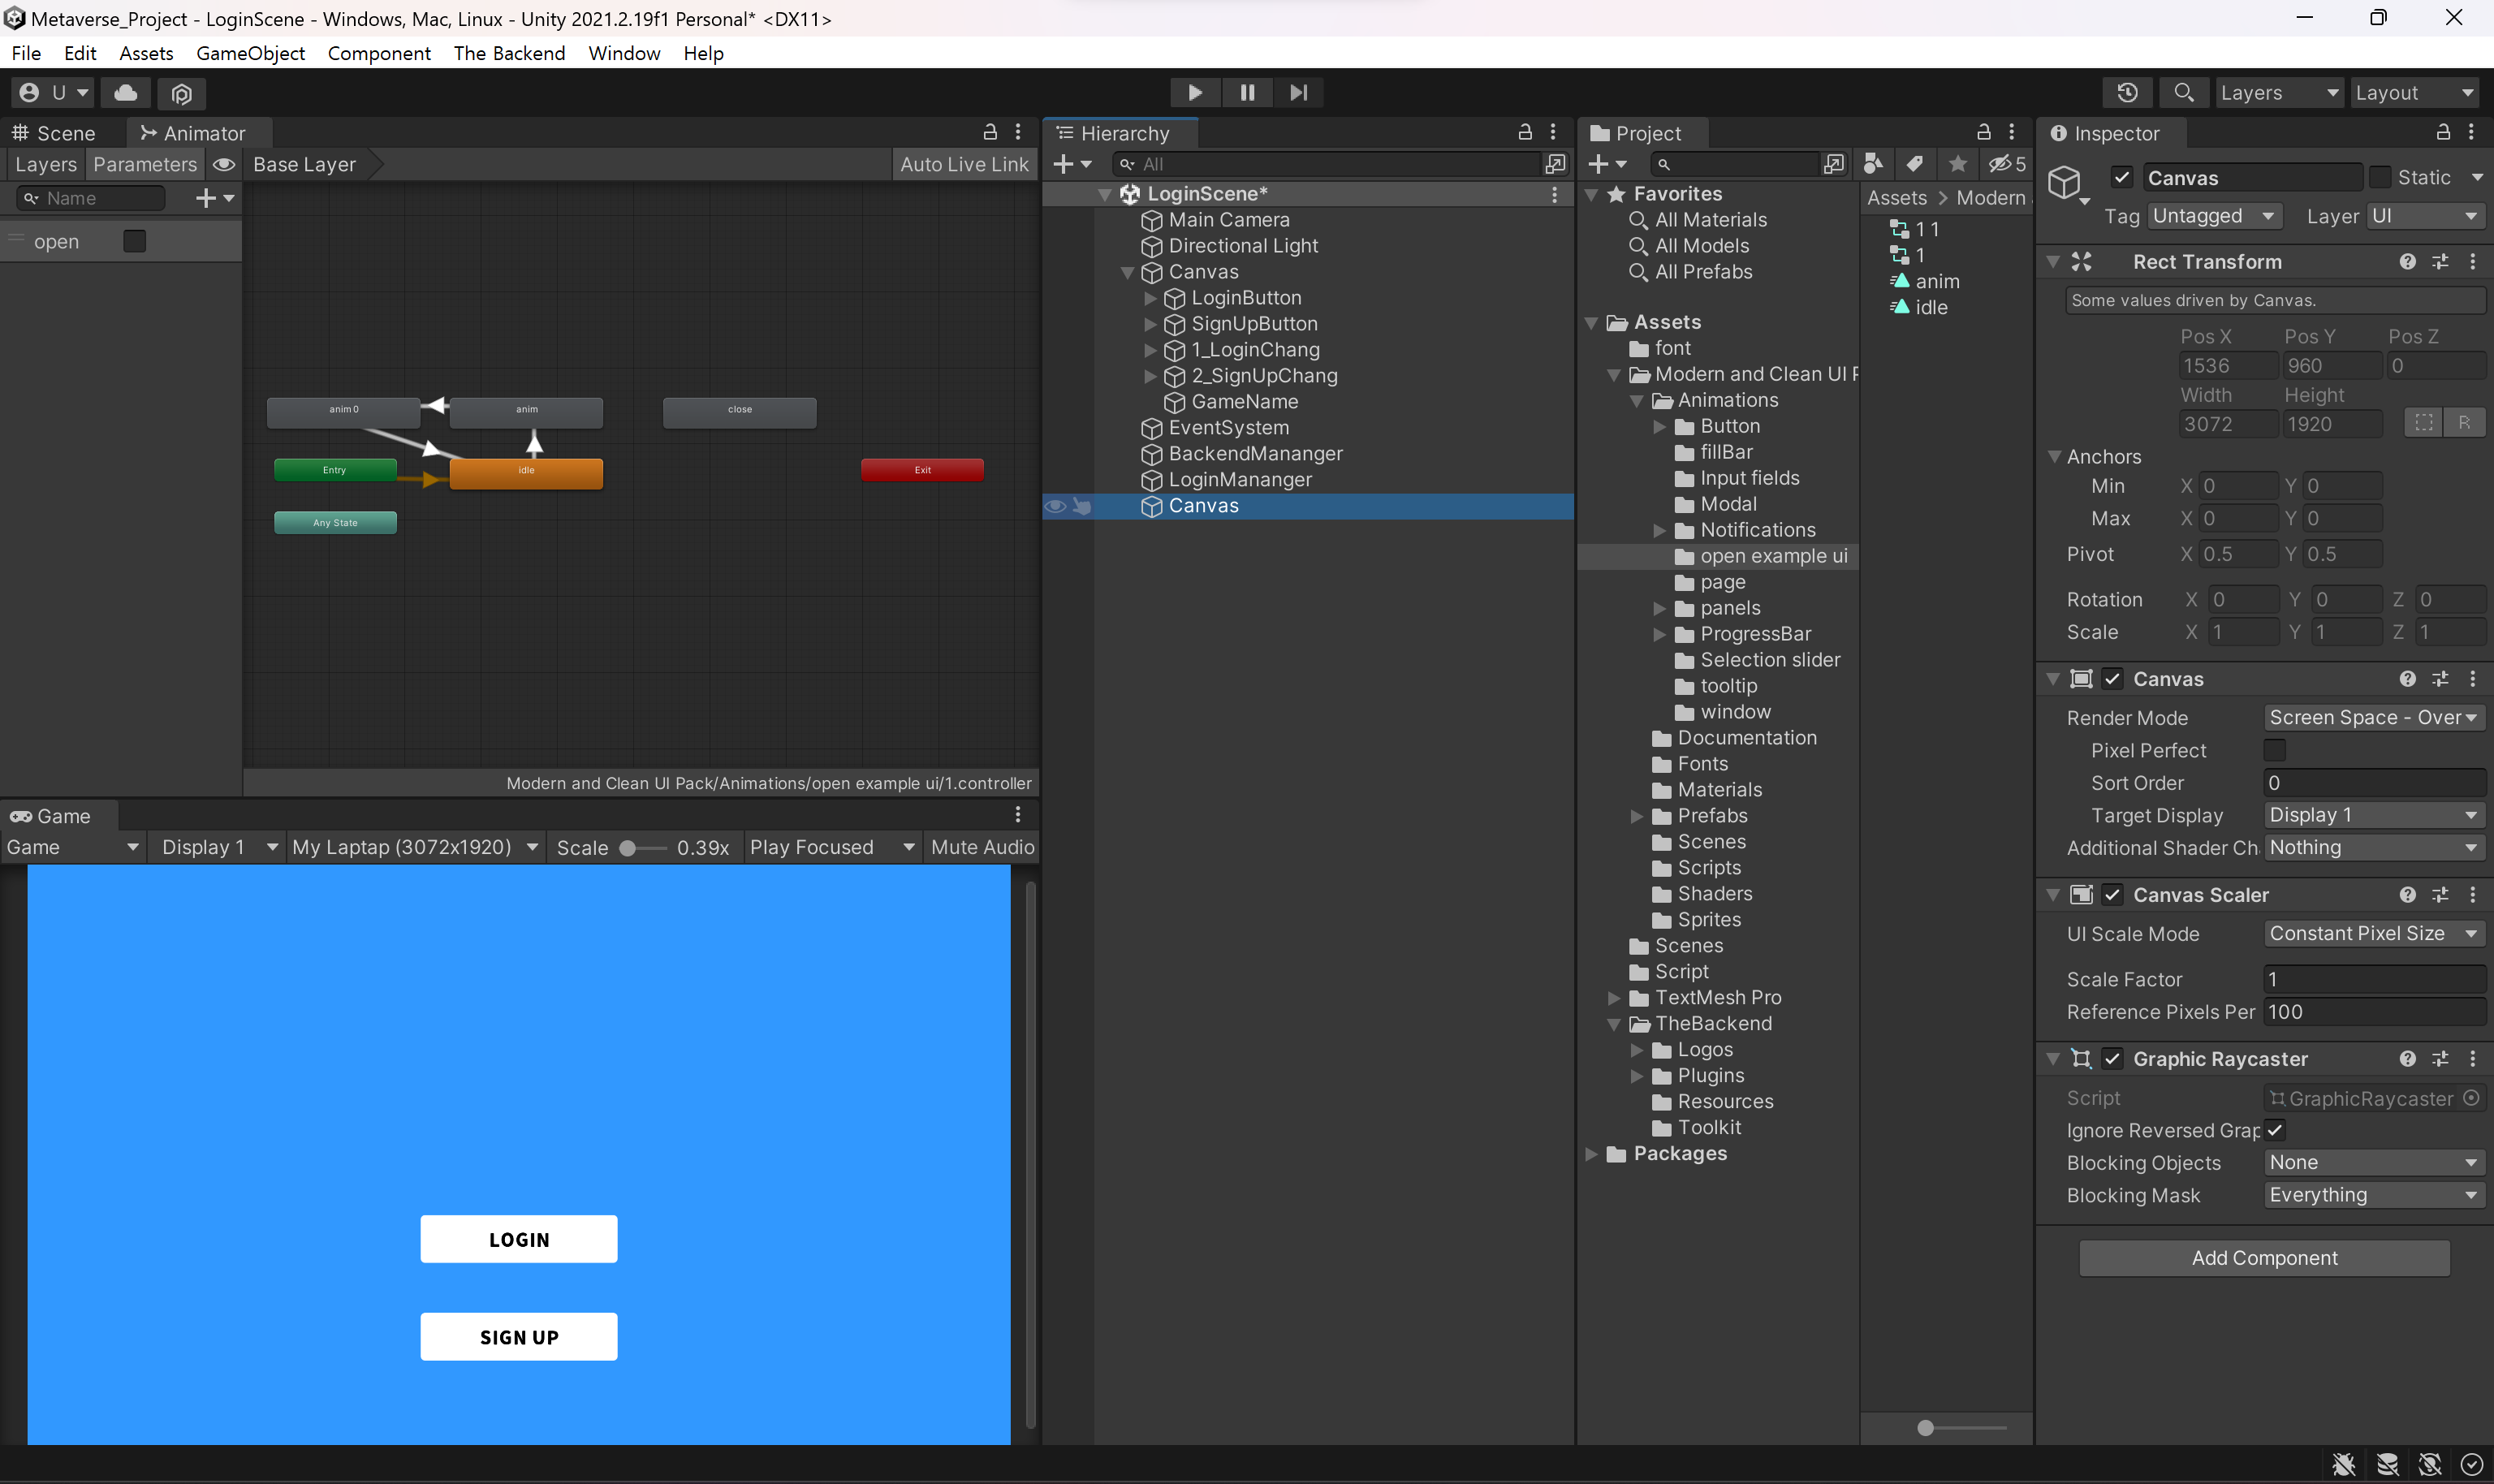
Task: Open the Render Mode dropdown
Action: (2373, 717)
